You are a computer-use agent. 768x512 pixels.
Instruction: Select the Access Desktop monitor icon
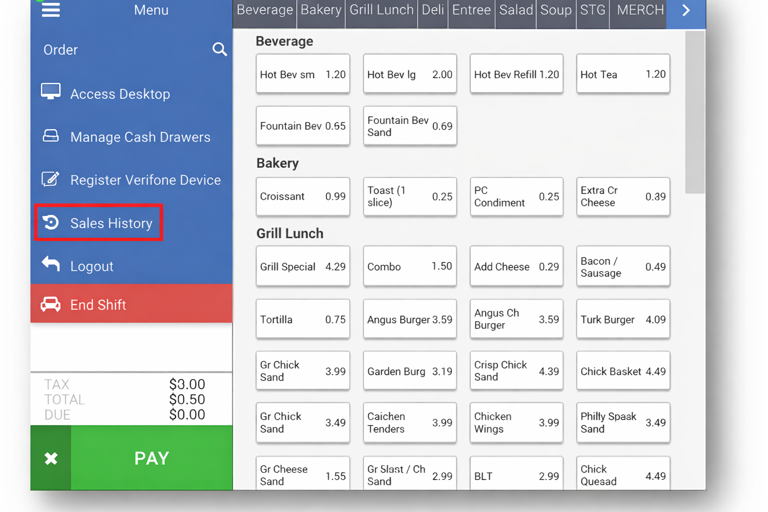click(50, 91)
